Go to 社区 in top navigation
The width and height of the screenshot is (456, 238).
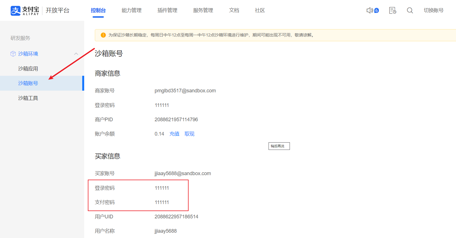(260, 10)
